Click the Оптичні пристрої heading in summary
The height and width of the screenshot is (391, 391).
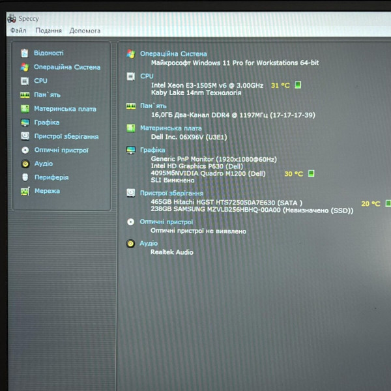click(x=166, y=222)
